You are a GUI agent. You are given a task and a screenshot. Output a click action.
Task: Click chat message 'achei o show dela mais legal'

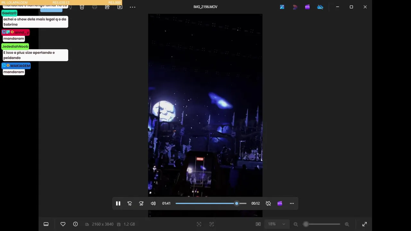pyautogui.click(x=35, y=22)
